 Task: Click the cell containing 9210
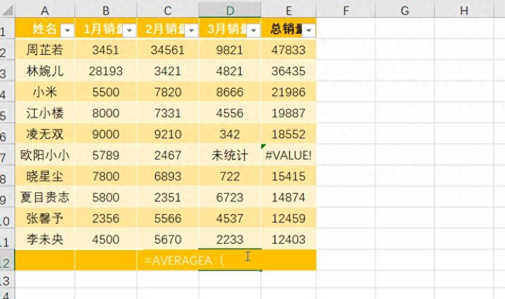click(168, 134)
